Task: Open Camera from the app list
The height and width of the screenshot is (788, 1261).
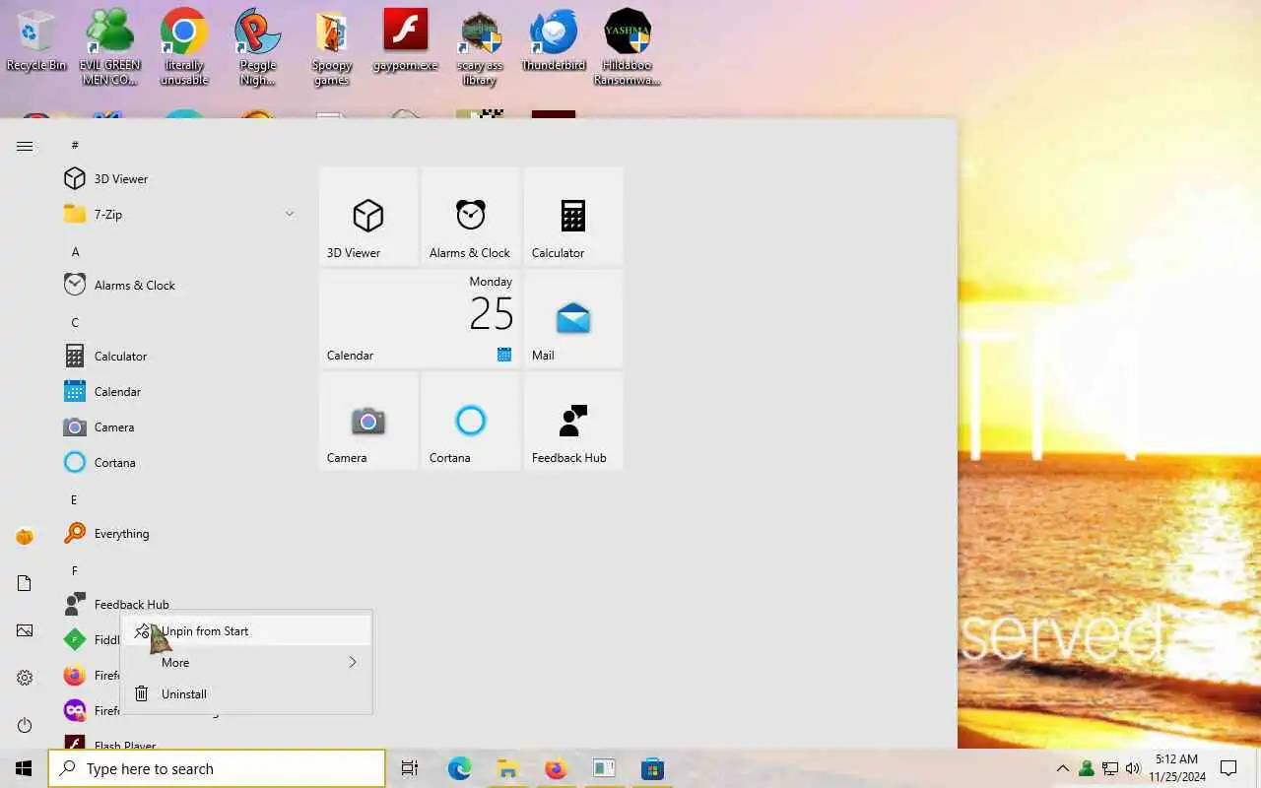Action: [179, 427]
